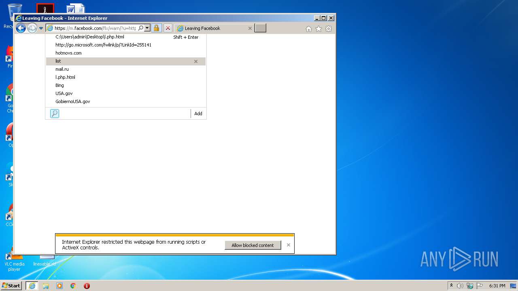Open the security lock icon report

pos(156,28)
